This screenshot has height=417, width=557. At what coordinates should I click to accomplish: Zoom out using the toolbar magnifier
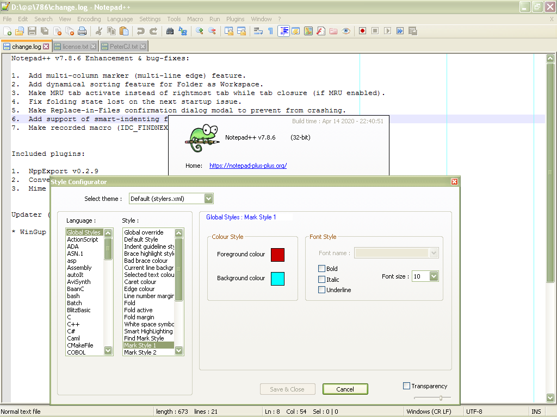[212, 31]
